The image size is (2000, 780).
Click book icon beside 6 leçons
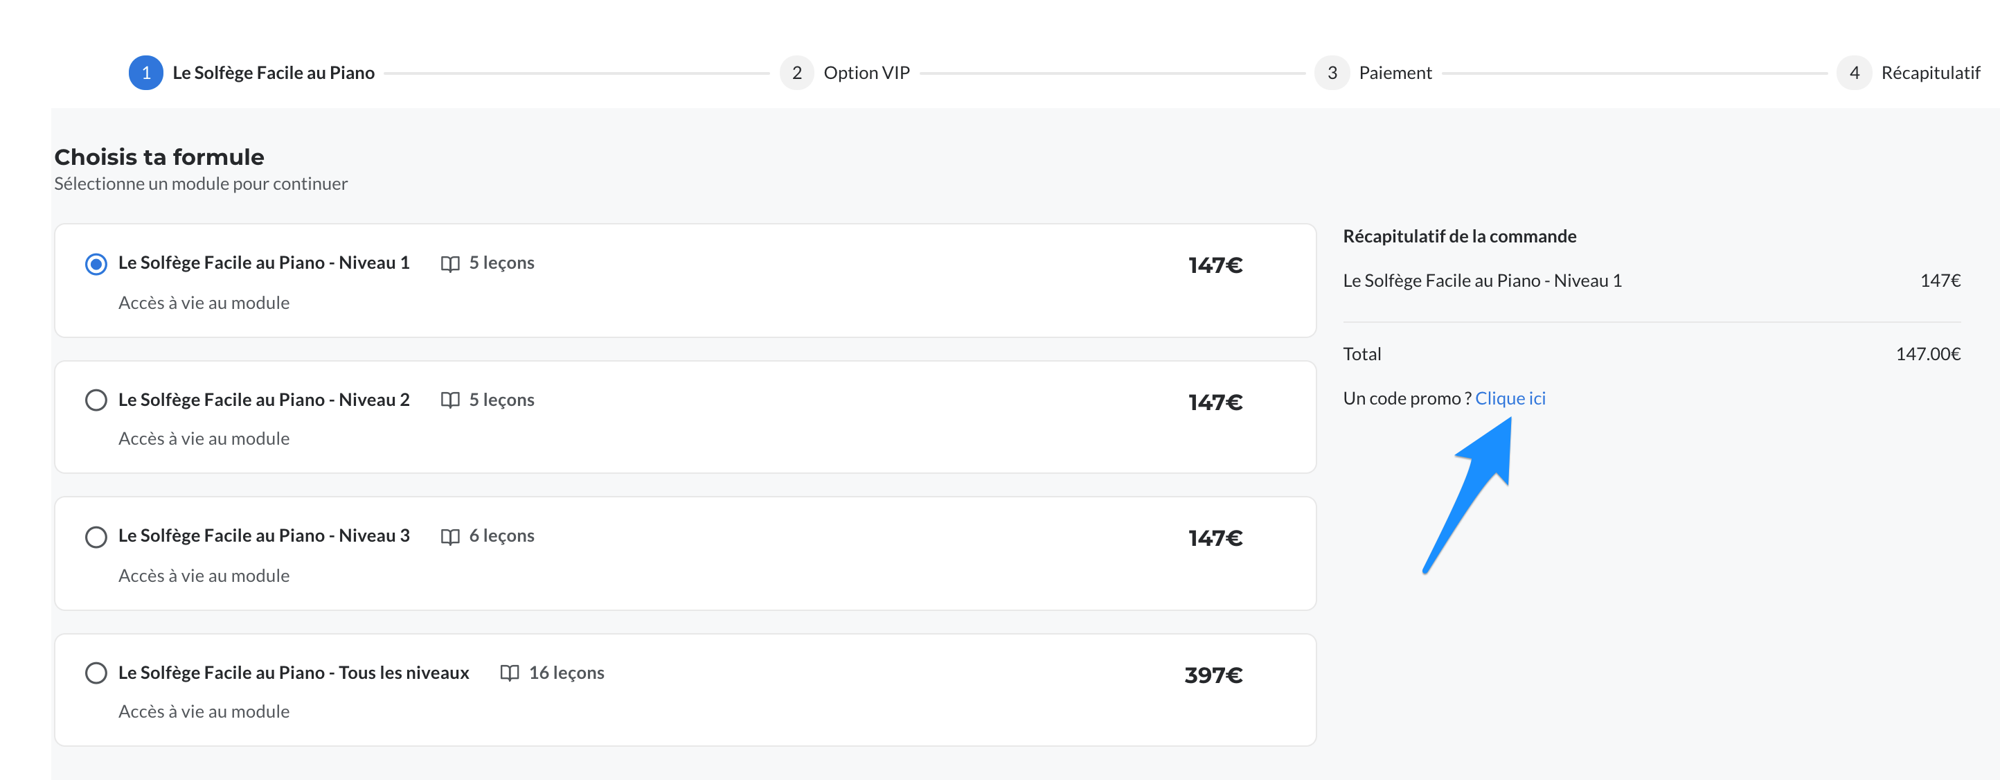tap(449, 537)
